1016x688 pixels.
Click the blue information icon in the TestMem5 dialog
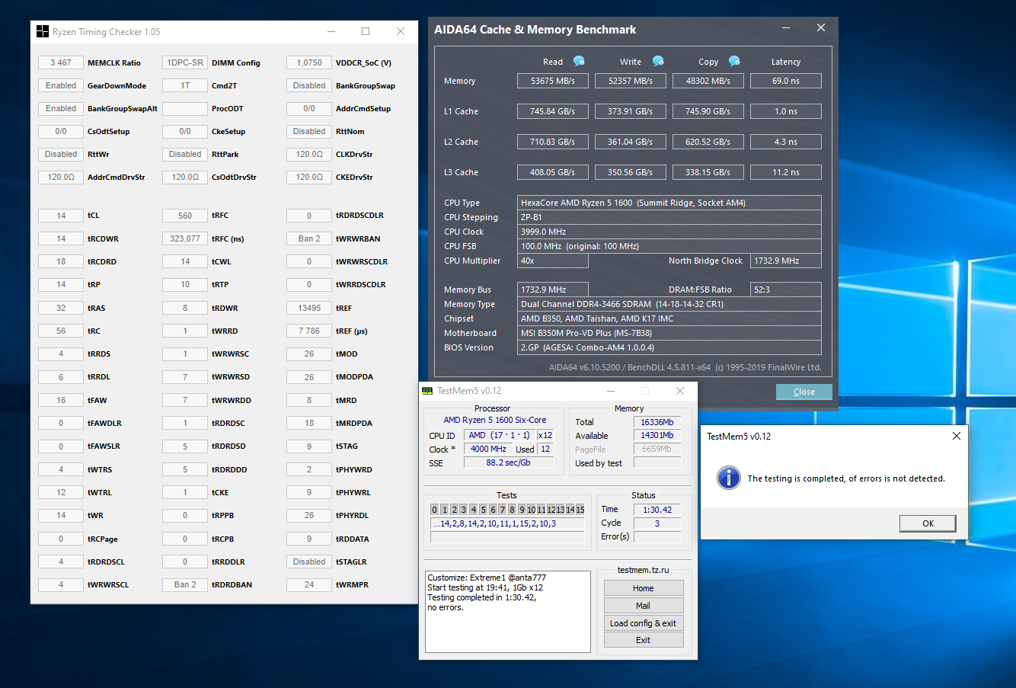click(x=729, y=478)
